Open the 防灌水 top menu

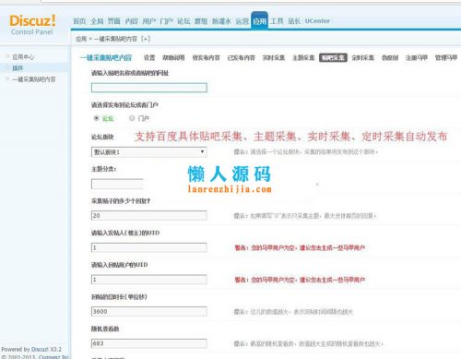coord(221,21)
